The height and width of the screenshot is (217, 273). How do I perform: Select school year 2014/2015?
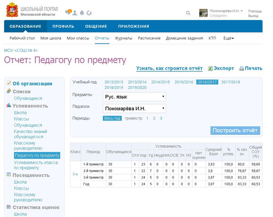161,82
